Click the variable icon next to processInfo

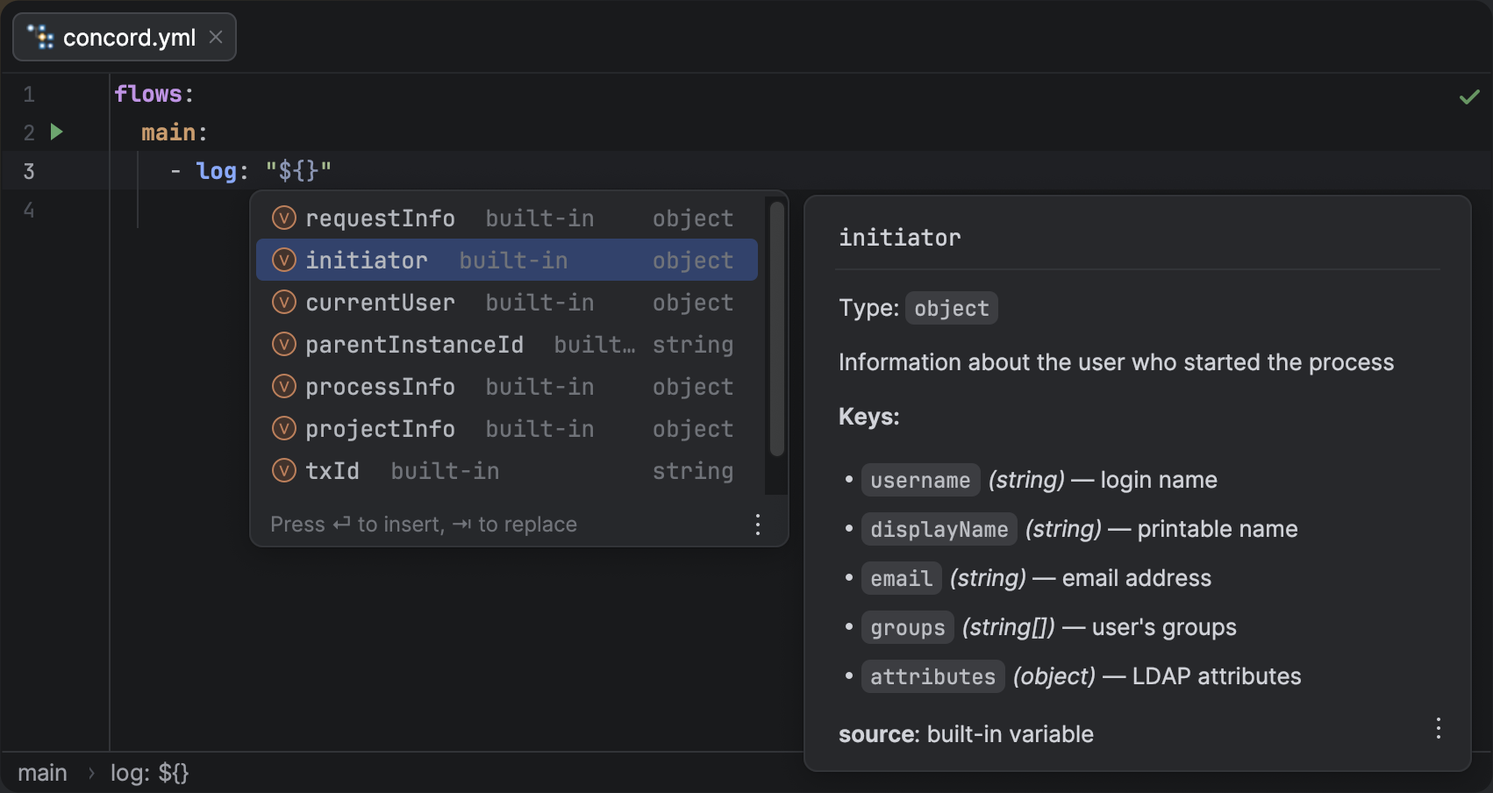[x=284, y=386]
